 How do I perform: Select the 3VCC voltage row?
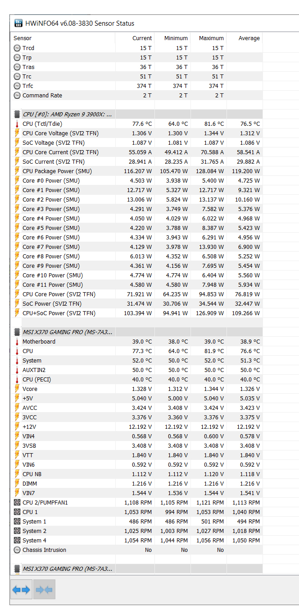[136, 417]
